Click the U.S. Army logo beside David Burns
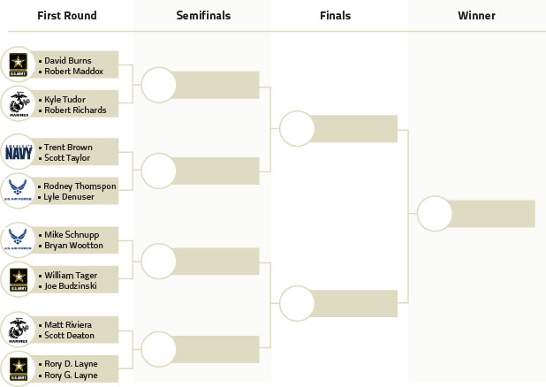This screenshot has height=387, width=546. pos(18,64)
